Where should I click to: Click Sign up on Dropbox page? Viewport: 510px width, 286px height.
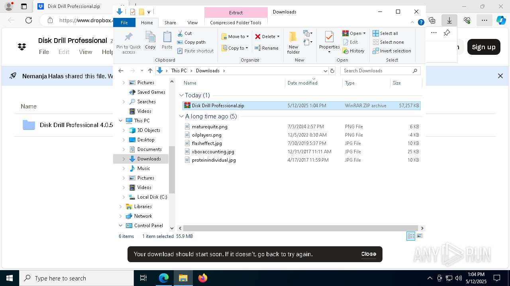pos(484,47)
